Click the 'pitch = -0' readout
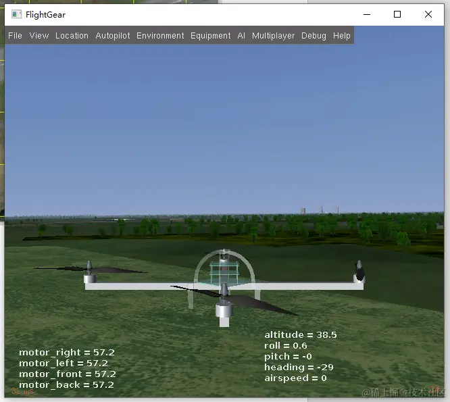 288,356
